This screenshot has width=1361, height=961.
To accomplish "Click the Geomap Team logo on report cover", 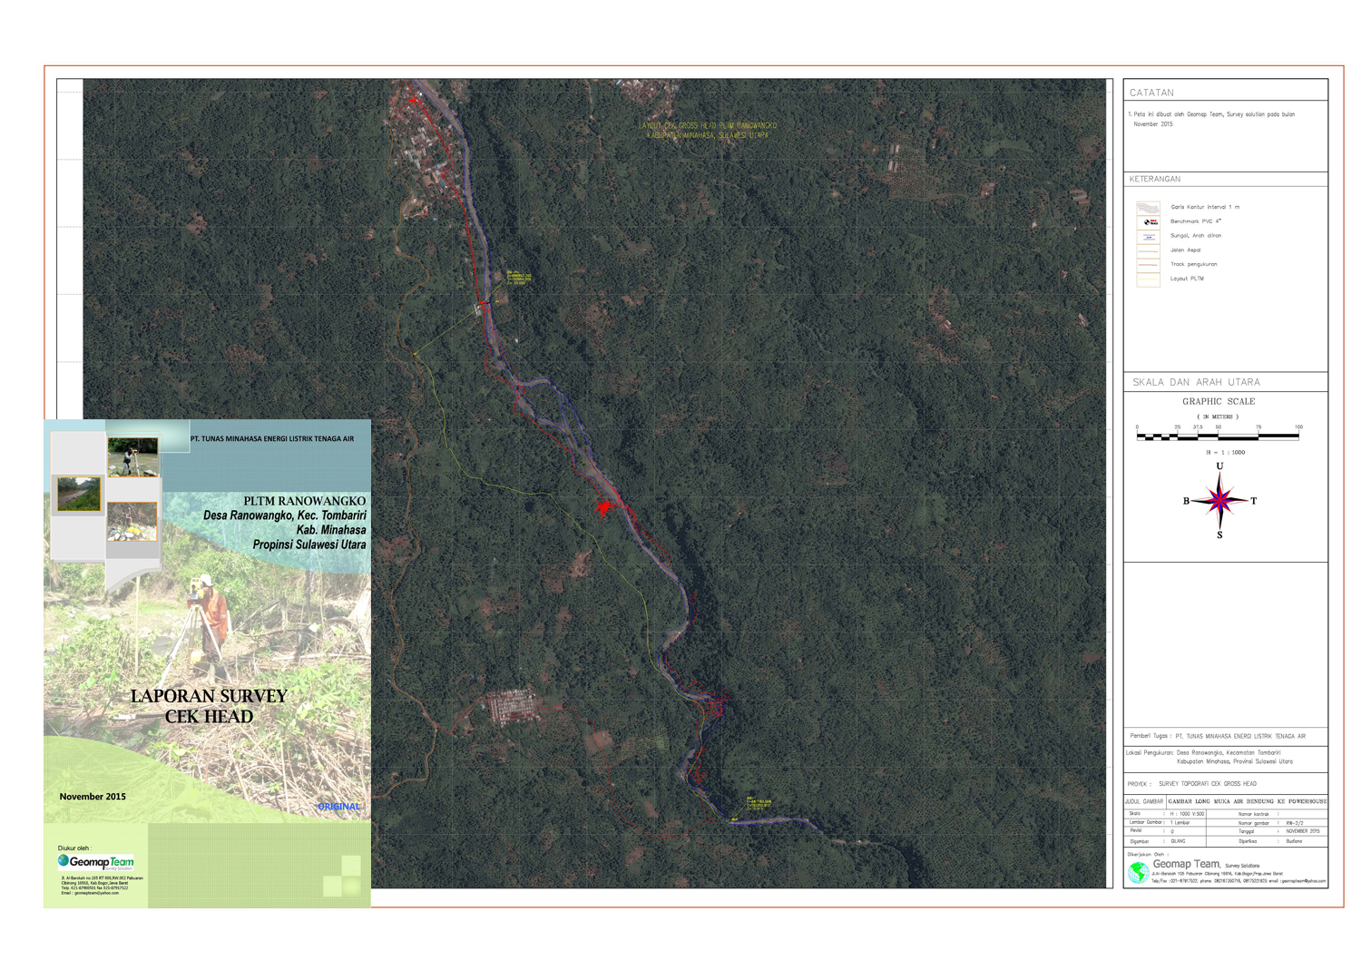I will [96, 861].
